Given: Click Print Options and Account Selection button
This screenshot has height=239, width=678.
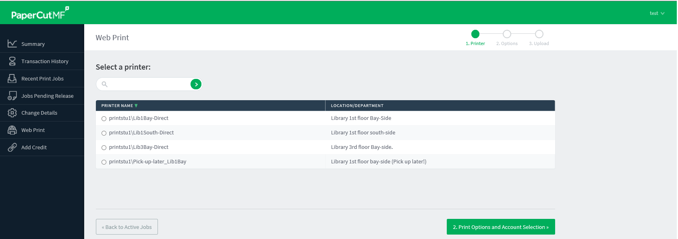Looking at the screenshot, I should [500, 227].
